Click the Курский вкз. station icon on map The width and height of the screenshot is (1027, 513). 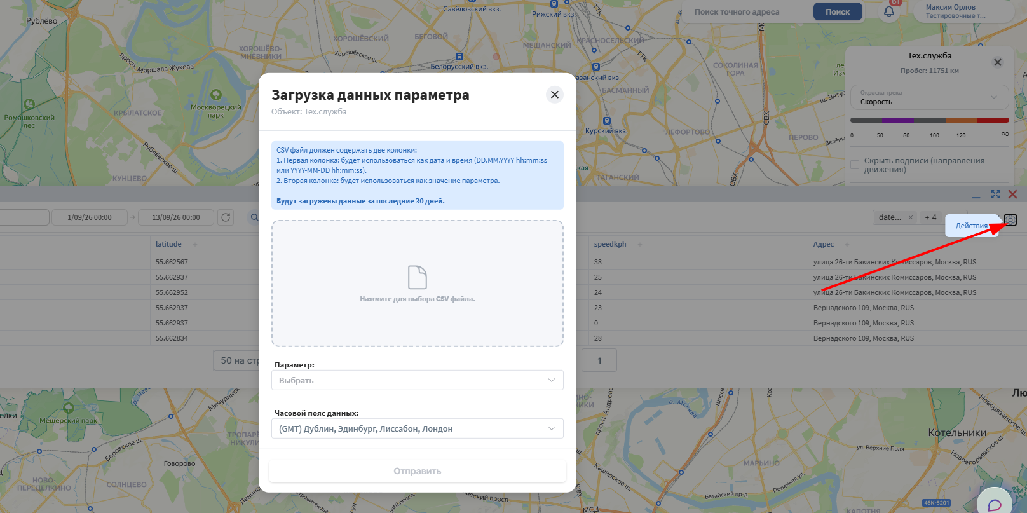[607, 121]
